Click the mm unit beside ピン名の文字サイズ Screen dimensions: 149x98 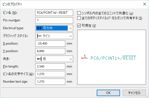[x=69, y=74]
